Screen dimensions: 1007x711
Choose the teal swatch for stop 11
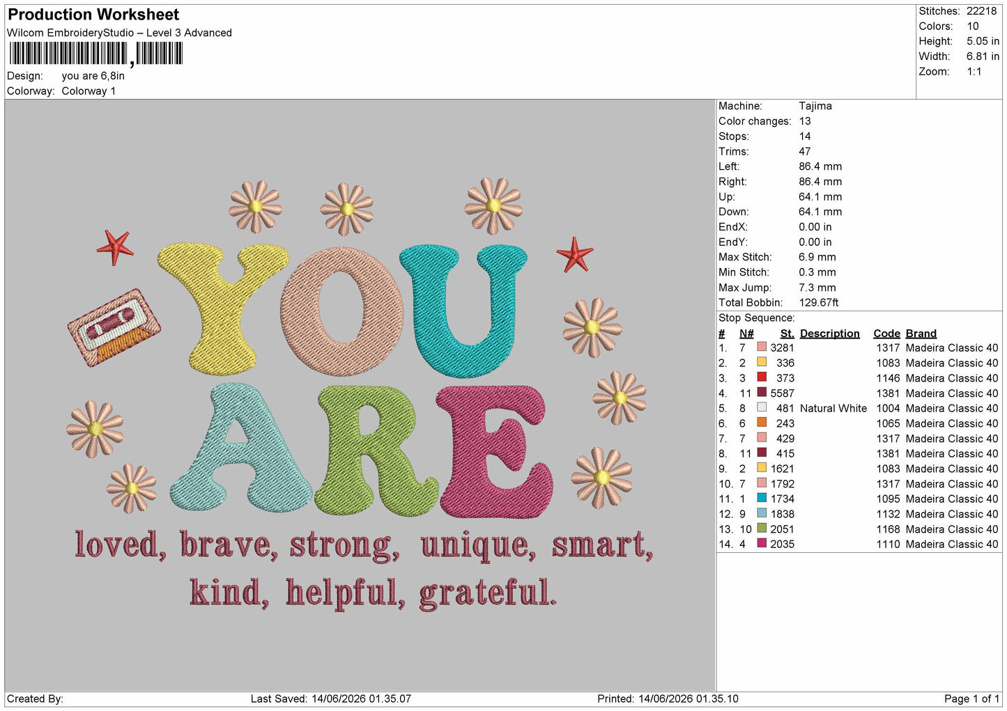762,498
